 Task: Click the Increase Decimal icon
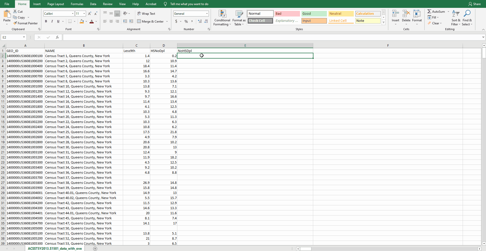[x=200, y=22]
